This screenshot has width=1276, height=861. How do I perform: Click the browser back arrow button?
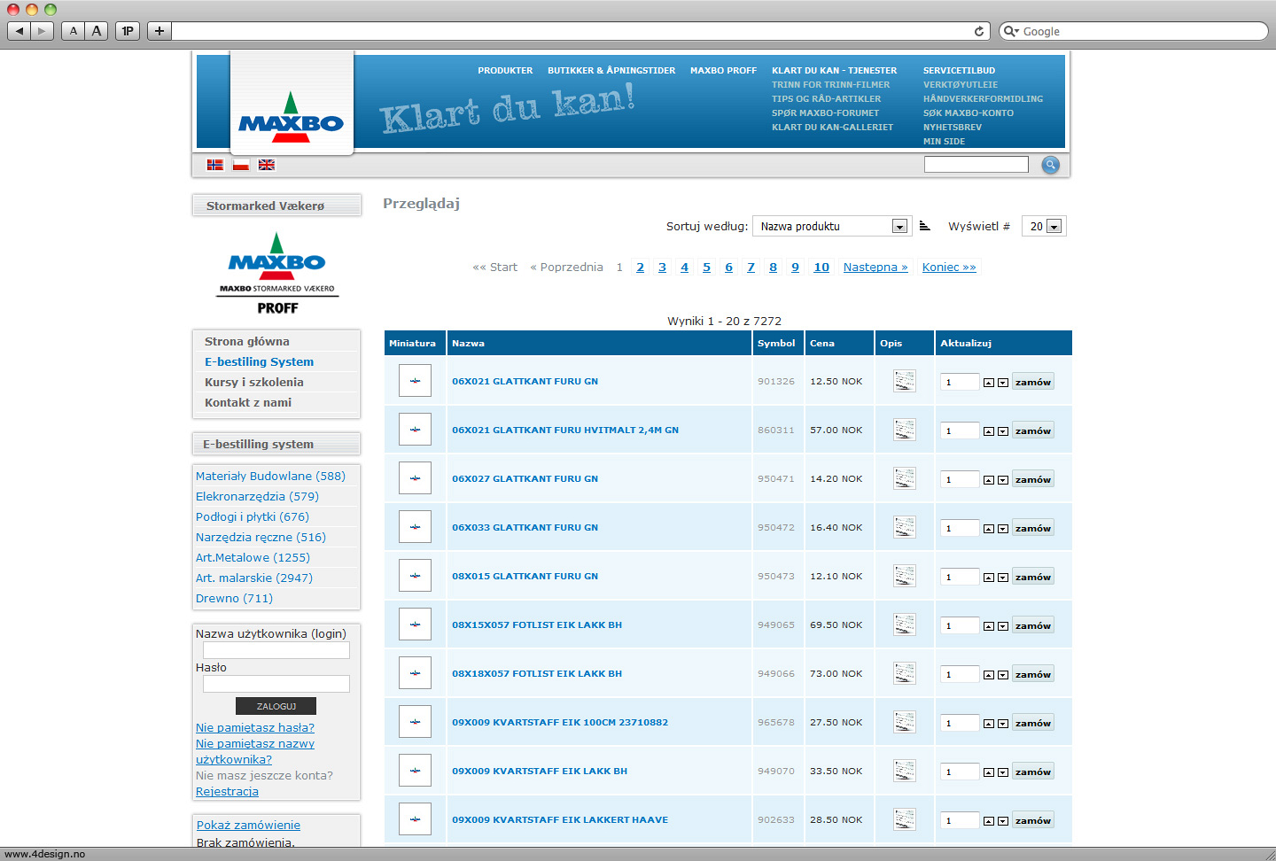click(x=19, y=31)
